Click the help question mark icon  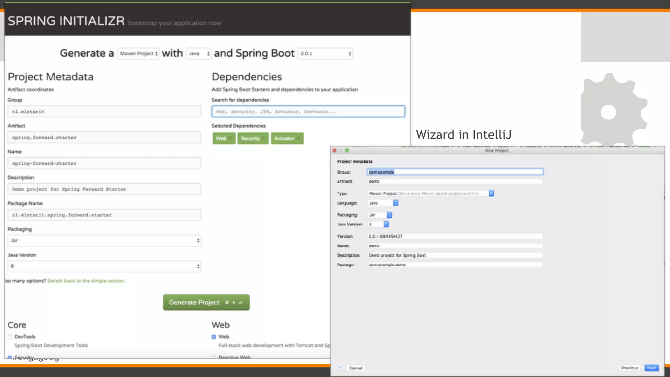340,368
